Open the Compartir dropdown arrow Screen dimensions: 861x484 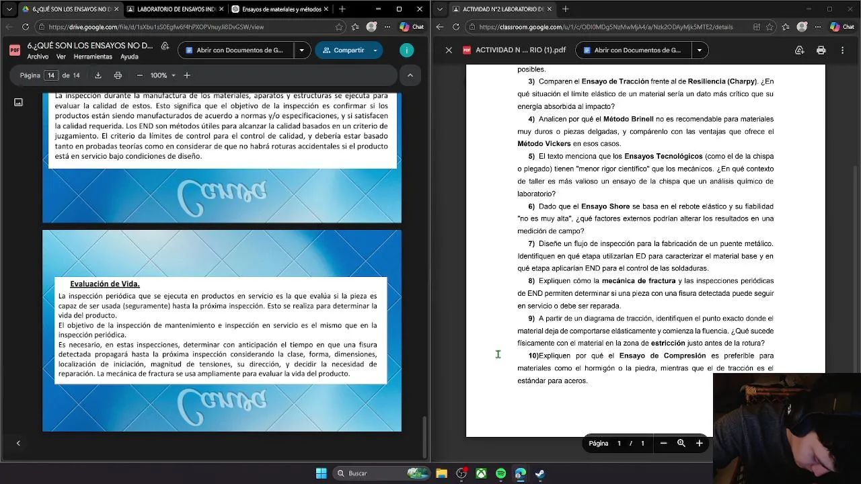[x=375, y=50]
